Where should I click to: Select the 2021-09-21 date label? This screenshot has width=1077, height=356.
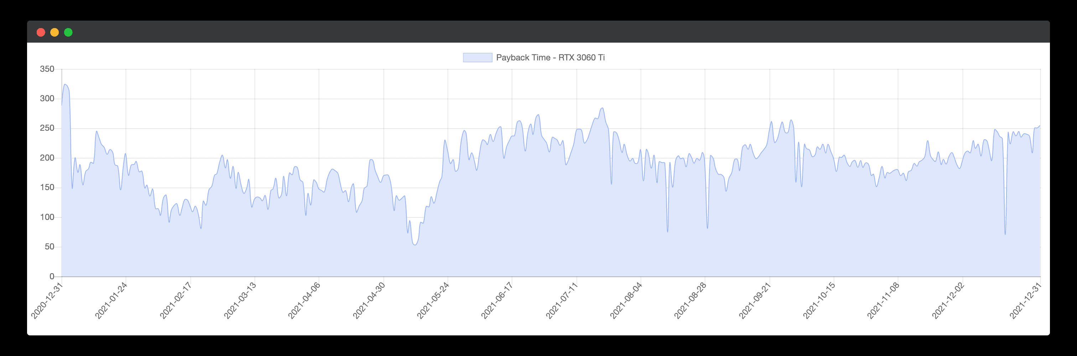tap(755, 301)
